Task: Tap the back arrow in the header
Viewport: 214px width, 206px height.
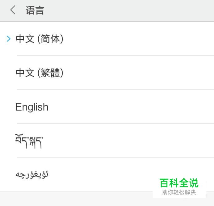Action: coord(13,10)
